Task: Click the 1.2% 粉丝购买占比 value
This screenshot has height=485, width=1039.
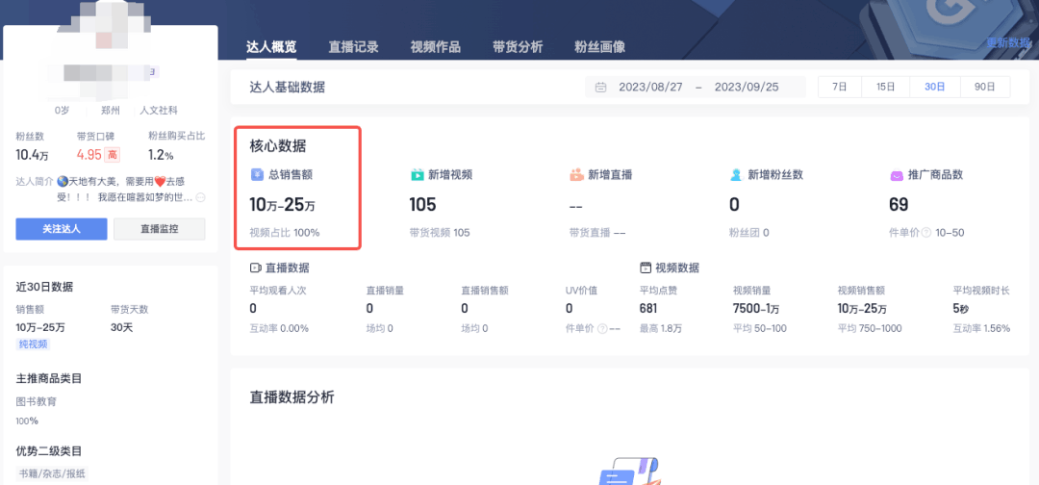Action: click(161, 156)
